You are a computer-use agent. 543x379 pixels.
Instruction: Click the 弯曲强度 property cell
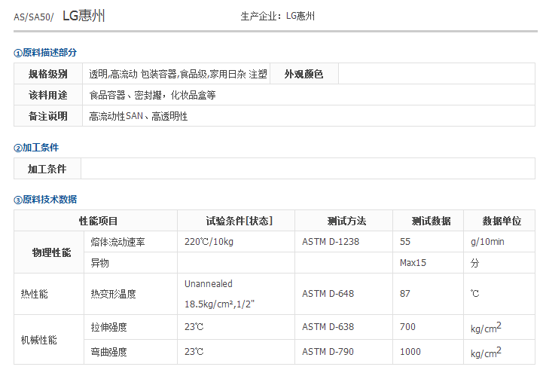pos(130,352)
